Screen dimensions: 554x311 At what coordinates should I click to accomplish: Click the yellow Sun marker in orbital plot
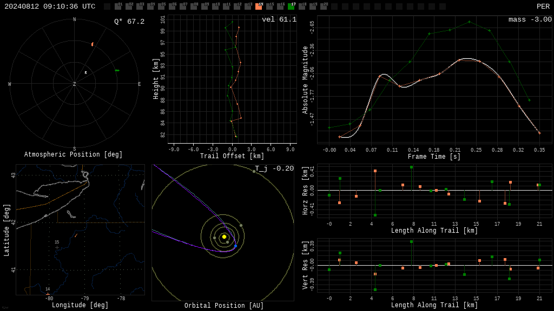(x=224, y=236)
